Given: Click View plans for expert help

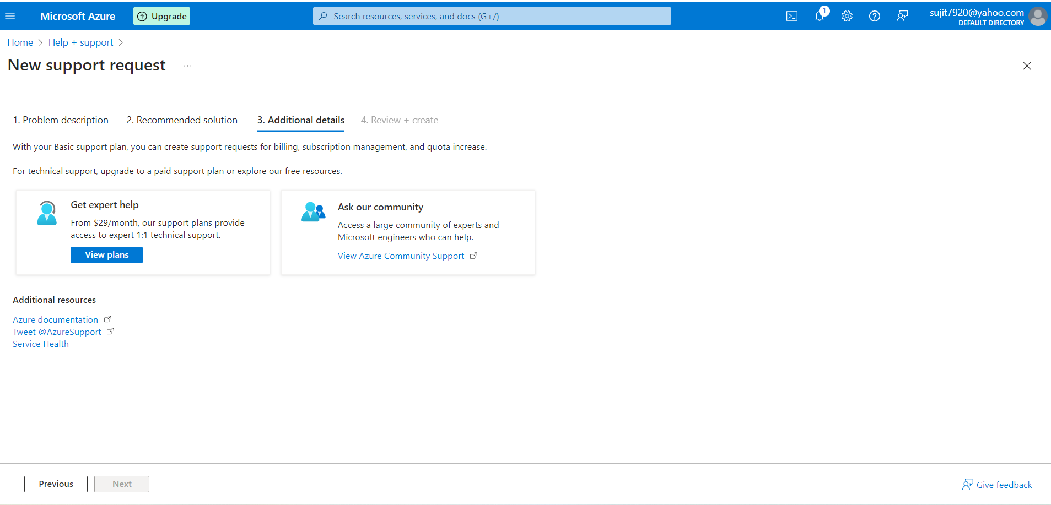Looking at the screenshot, I should pos(106,254).
